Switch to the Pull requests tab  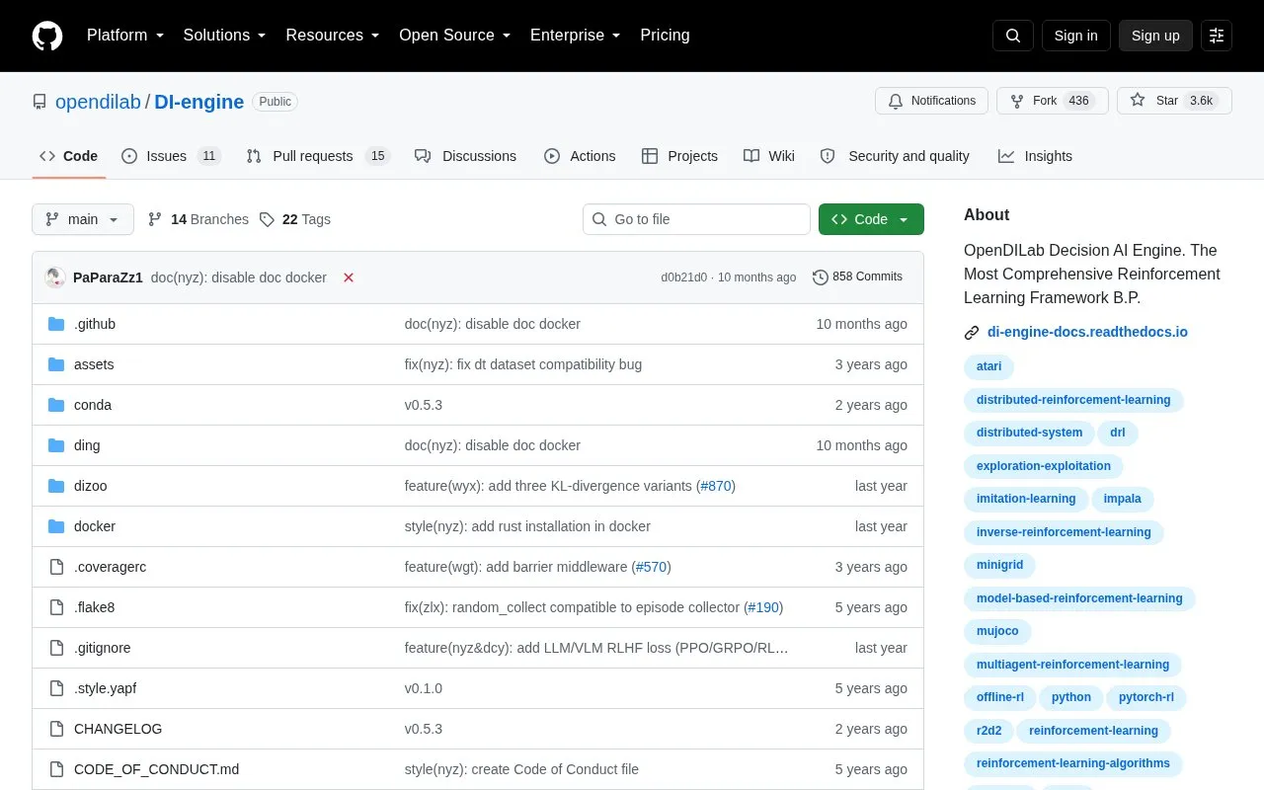pyautogui.click(x=318, y=156)
